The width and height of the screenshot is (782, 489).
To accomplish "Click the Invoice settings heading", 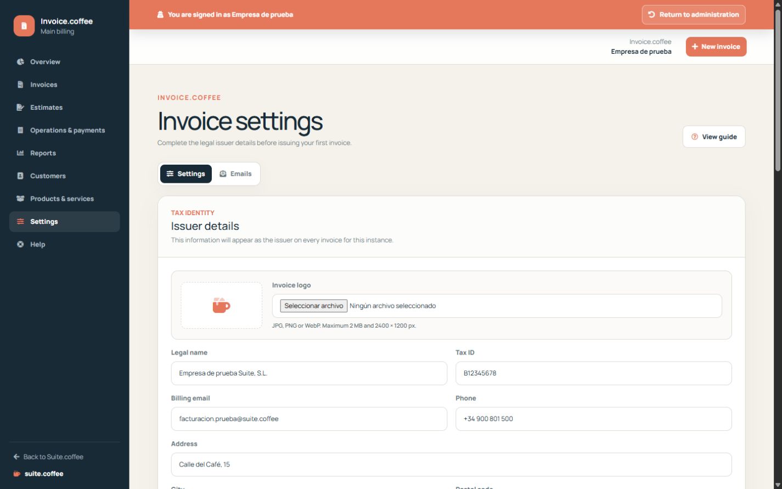I will click(240, 121).
